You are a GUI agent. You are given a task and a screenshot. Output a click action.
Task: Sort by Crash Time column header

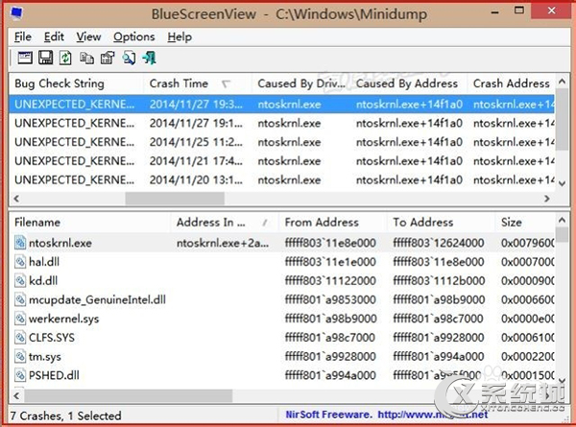(x=197, y=83)
